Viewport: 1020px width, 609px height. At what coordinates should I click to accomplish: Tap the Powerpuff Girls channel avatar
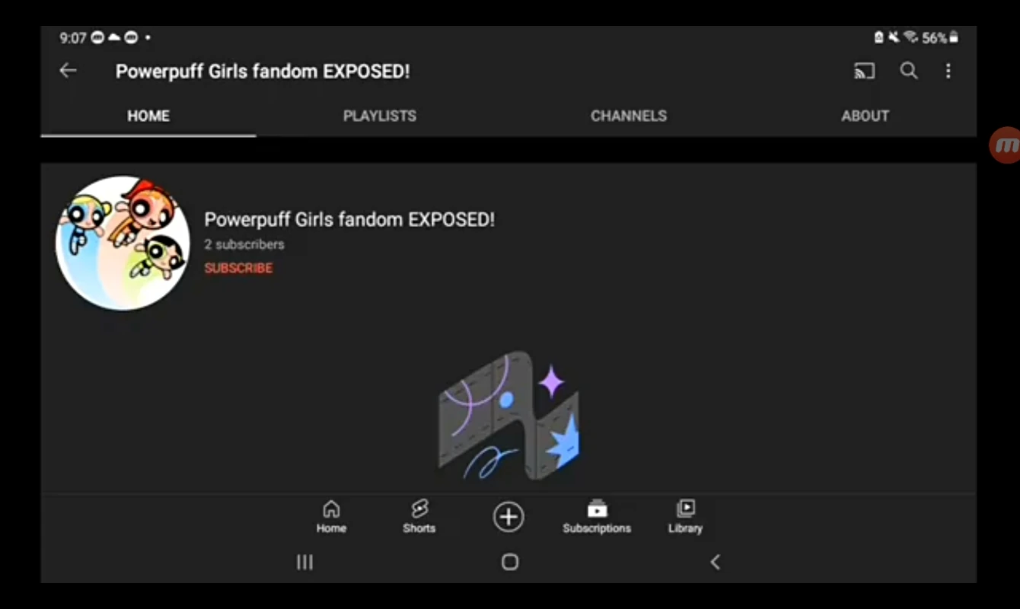[x=123, y=243]
